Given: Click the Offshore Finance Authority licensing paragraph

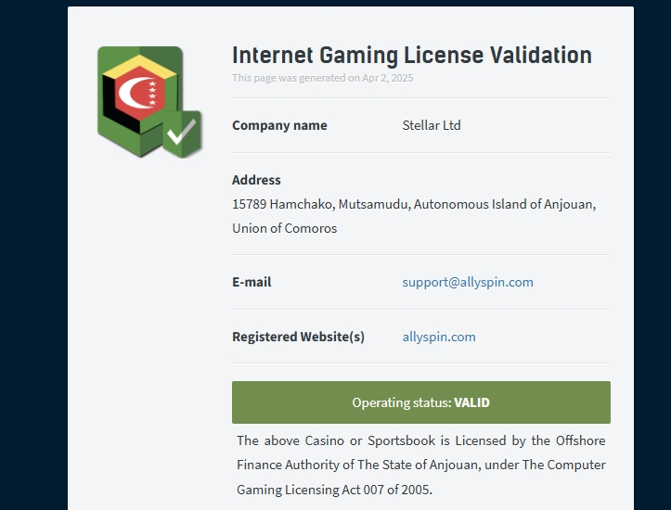Looking at the screenshot, I should pyautogui.click(x=421, y=465).
